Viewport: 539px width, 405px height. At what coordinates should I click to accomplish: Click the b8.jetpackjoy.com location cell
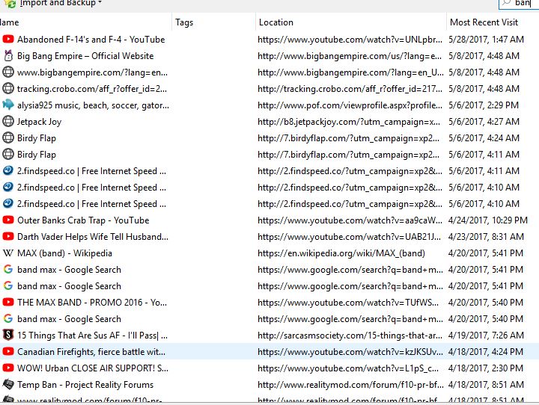(349, 122)
